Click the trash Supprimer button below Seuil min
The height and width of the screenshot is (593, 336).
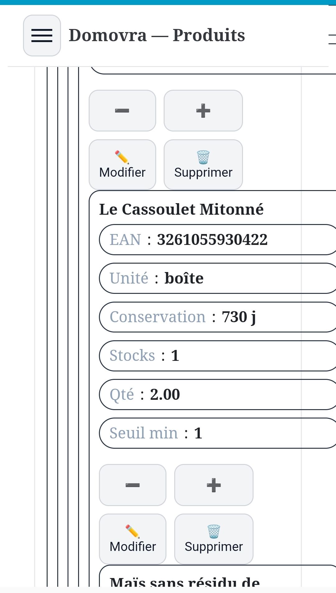coord(214,539)
